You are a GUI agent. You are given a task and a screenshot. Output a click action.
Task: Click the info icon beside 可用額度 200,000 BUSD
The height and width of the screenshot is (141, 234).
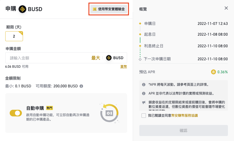click(81, 86)
